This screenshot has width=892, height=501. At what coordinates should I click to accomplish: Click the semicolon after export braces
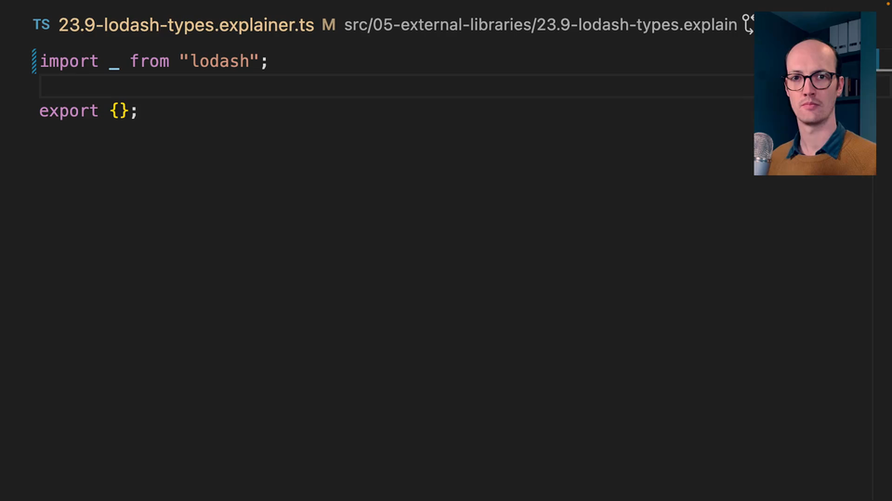(134, 111)
